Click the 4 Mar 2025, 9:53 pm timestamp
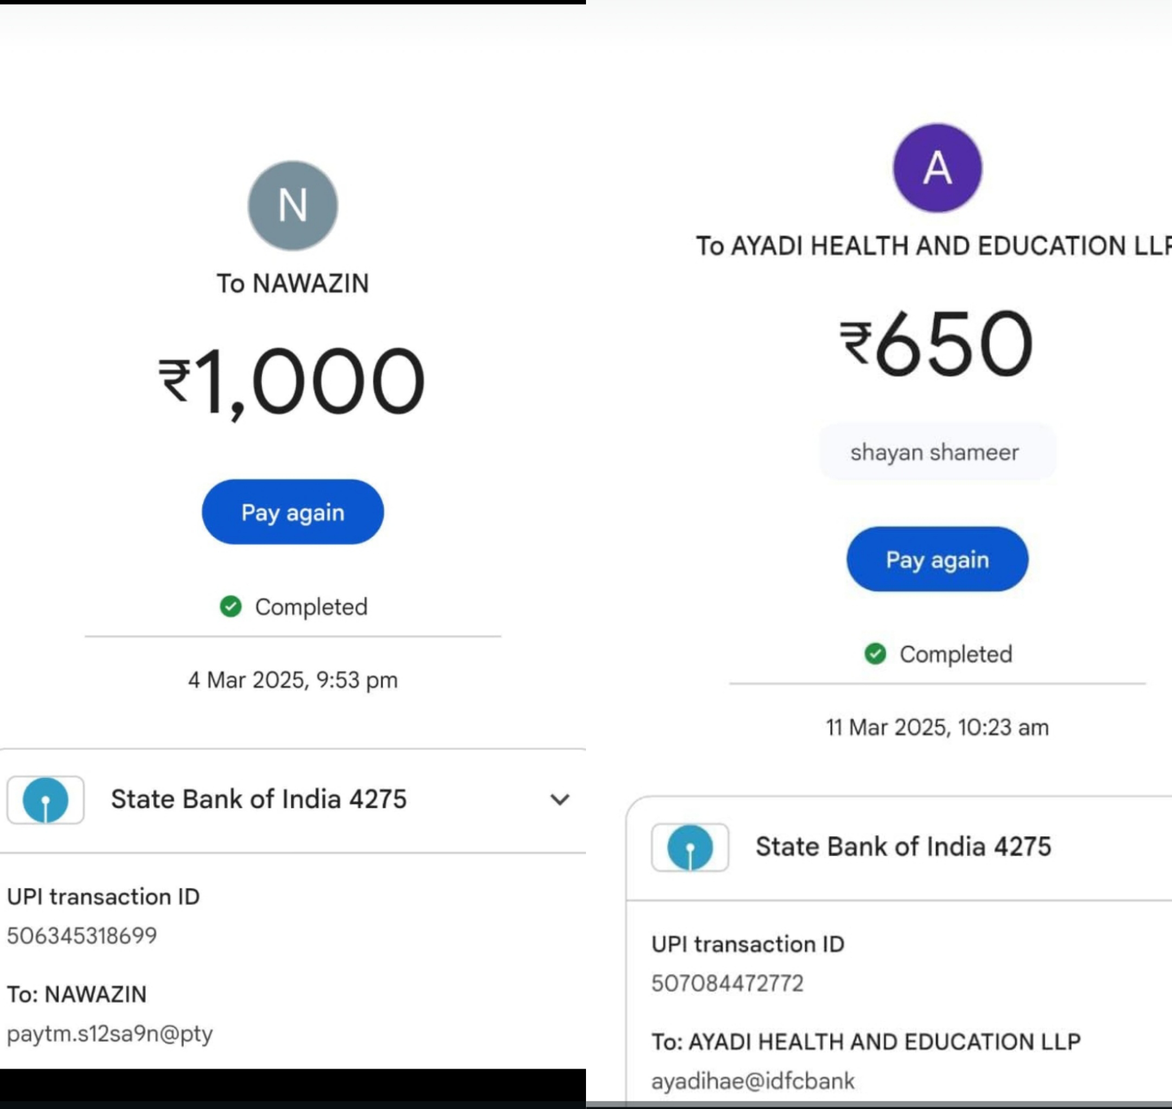This screenshot has height=1109, width=1172. 292,680
